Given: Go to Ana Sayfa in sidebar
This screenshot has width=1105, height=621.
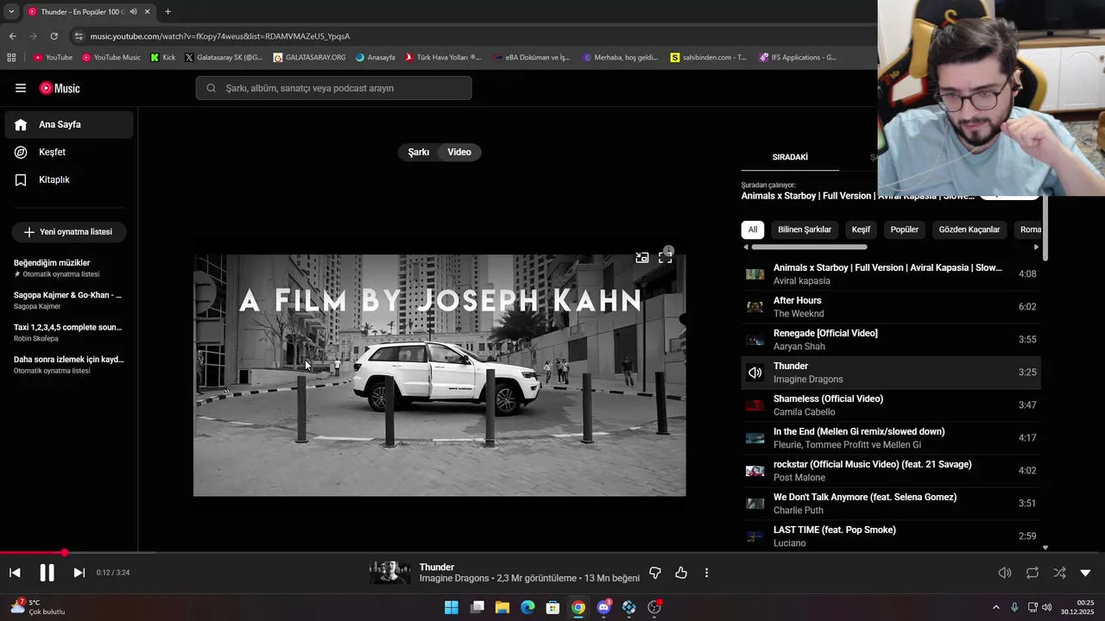Looking at the screenshot, I should click(x=69, y=124).
